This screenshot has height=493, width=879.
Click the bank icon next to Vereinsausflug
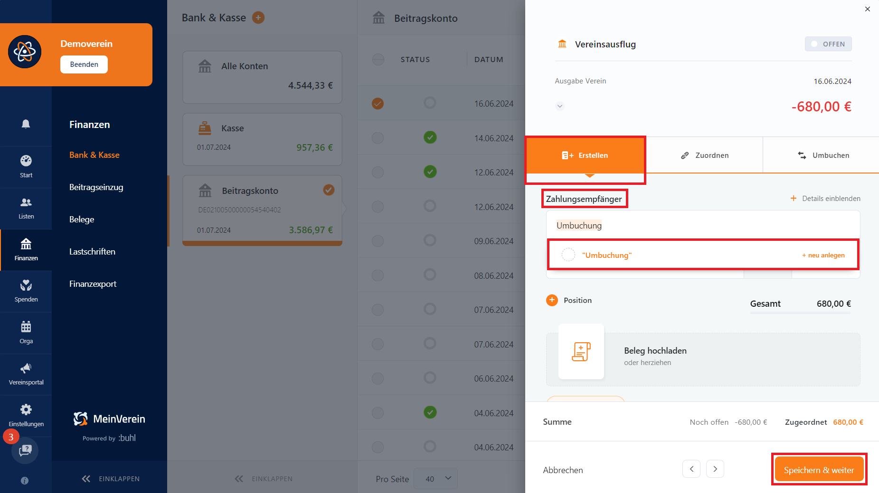(x=562, y=44)
